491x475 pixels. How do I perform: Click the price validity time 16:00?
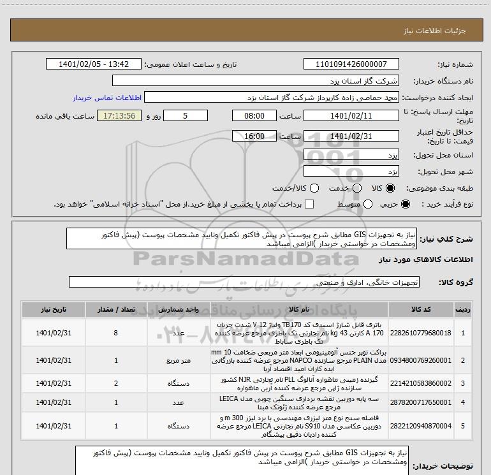point(254,136)
